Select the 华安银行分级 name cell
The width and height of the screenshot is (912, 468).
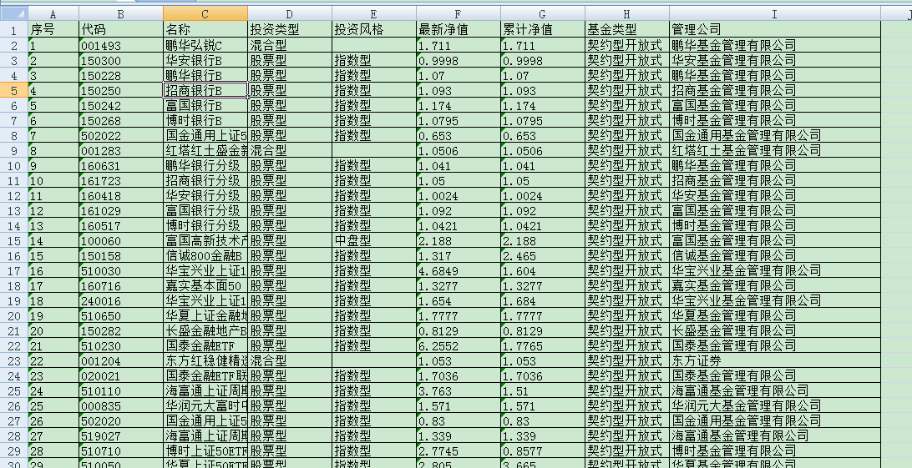point(205,196)
